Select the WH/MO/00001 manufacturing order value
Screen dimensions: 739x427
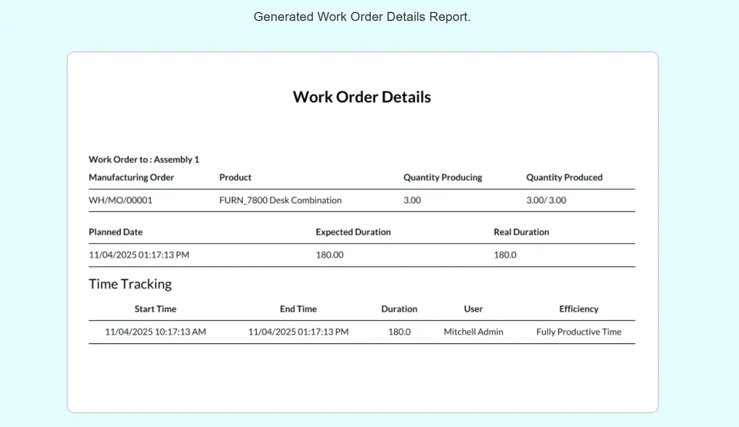click(121, 200)
